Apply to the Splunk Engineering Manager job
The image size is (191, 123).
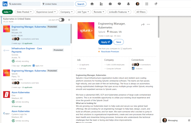[105, 42]
